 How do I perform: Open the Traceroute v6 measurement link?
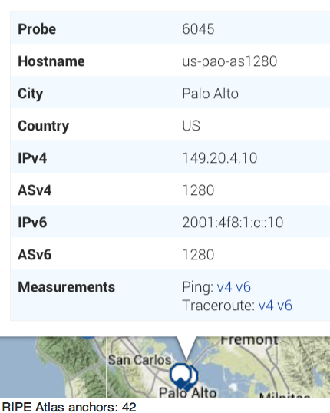pyautogui.click(x=285, y=306)
